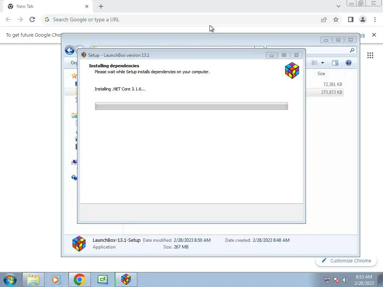Select the LaunchBox setup taskbar button
Image resolution: width=383 pixels, height=287 pixels.
(126, 280)
